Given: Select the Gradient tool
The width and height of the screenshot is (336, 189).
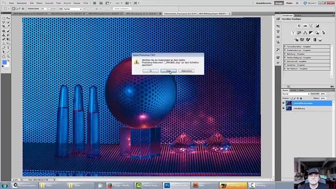Looking at the screenshot, I should 8,39.
